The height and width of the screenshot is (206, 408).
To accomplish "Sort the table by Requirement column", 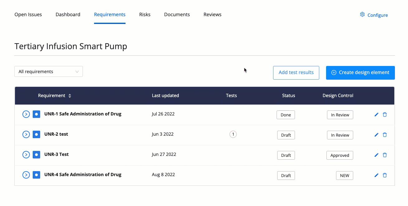I will (70, 96).
